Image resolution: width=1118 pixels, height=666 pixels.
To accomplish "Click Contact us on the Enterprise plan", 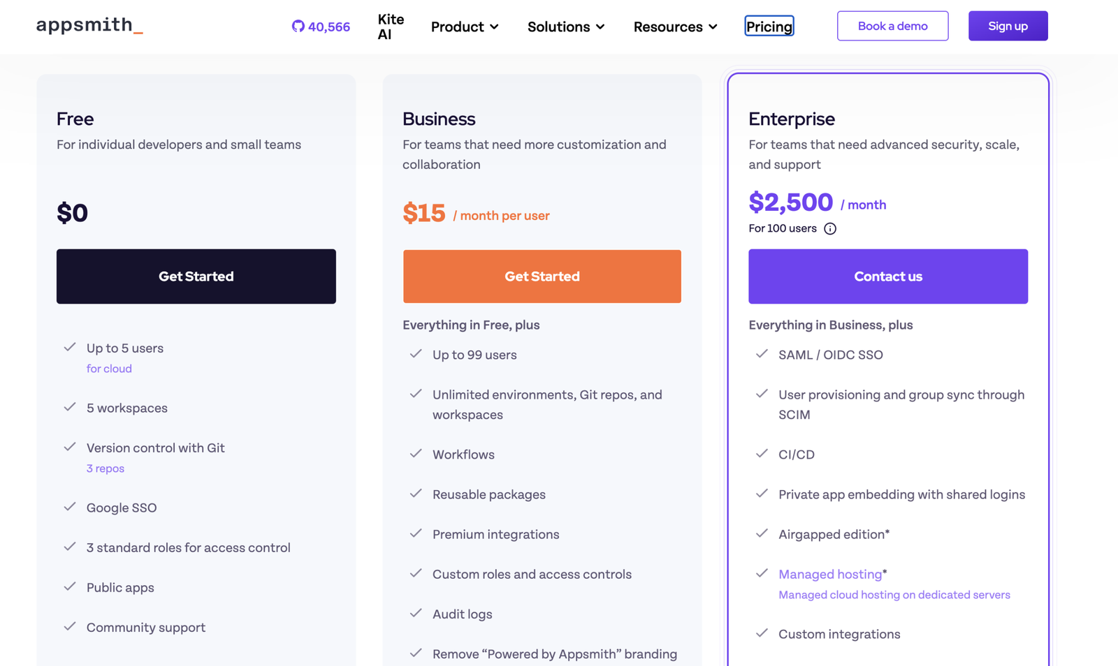I will click(x=888, y=276).
